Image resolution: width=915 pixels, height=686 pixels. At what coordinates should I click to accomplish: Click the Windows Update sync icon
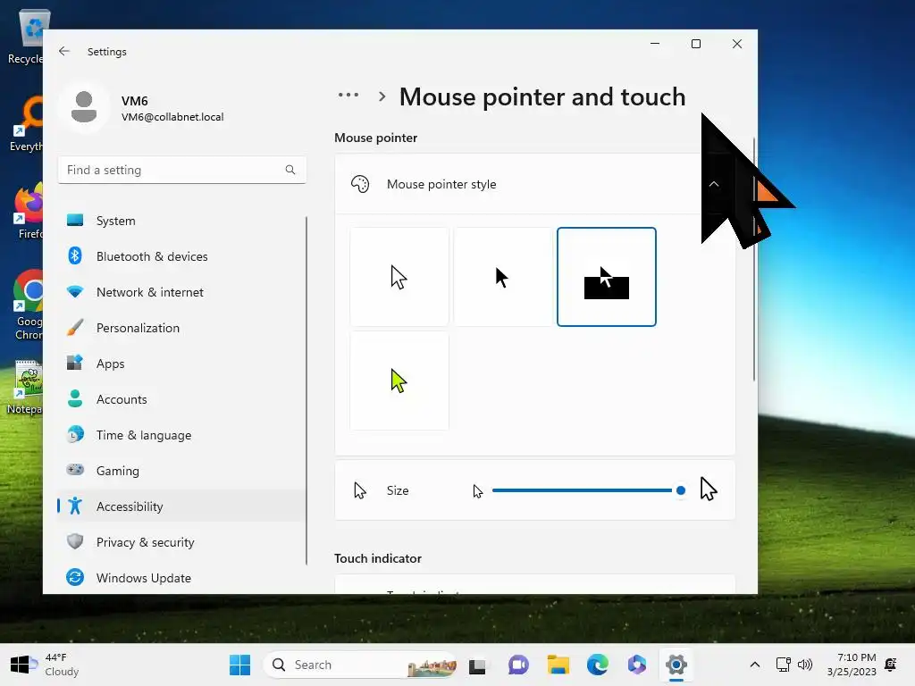point(75,577)
